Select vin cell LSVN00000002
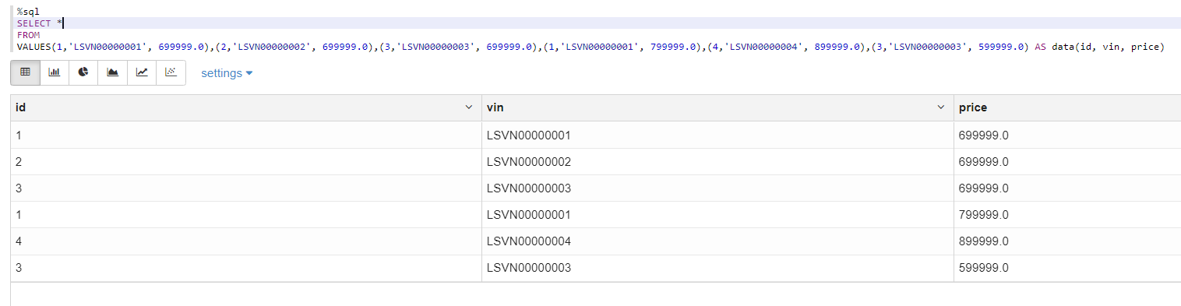This screenshot has width=1181, height=306. [717, 162]
